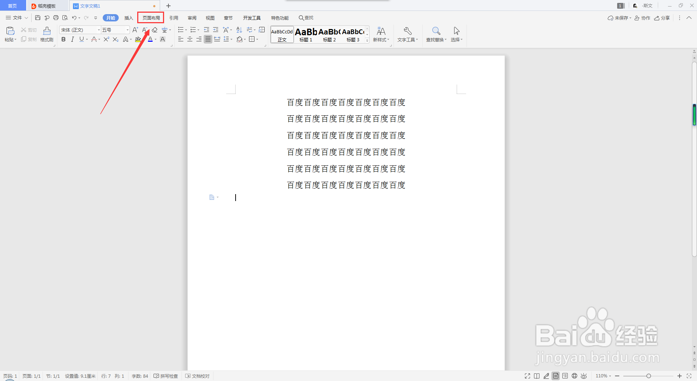
Task: Center align the text
Action: coord(190,39)
